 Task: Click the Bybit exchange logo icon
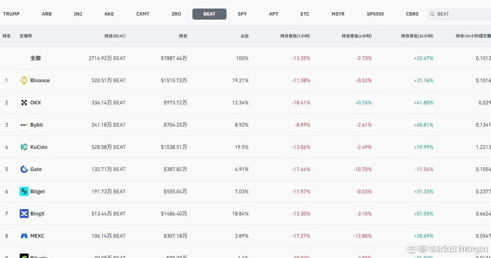[24, 125]
